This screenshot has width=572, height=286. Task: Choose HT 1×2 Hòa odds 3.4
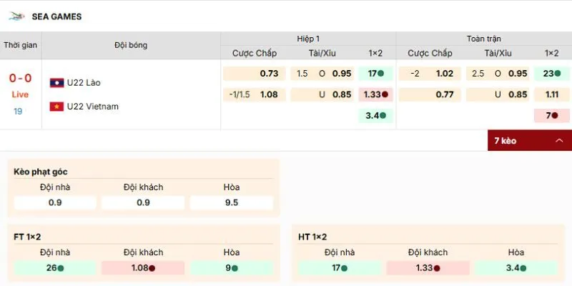(x=516, y=268)
